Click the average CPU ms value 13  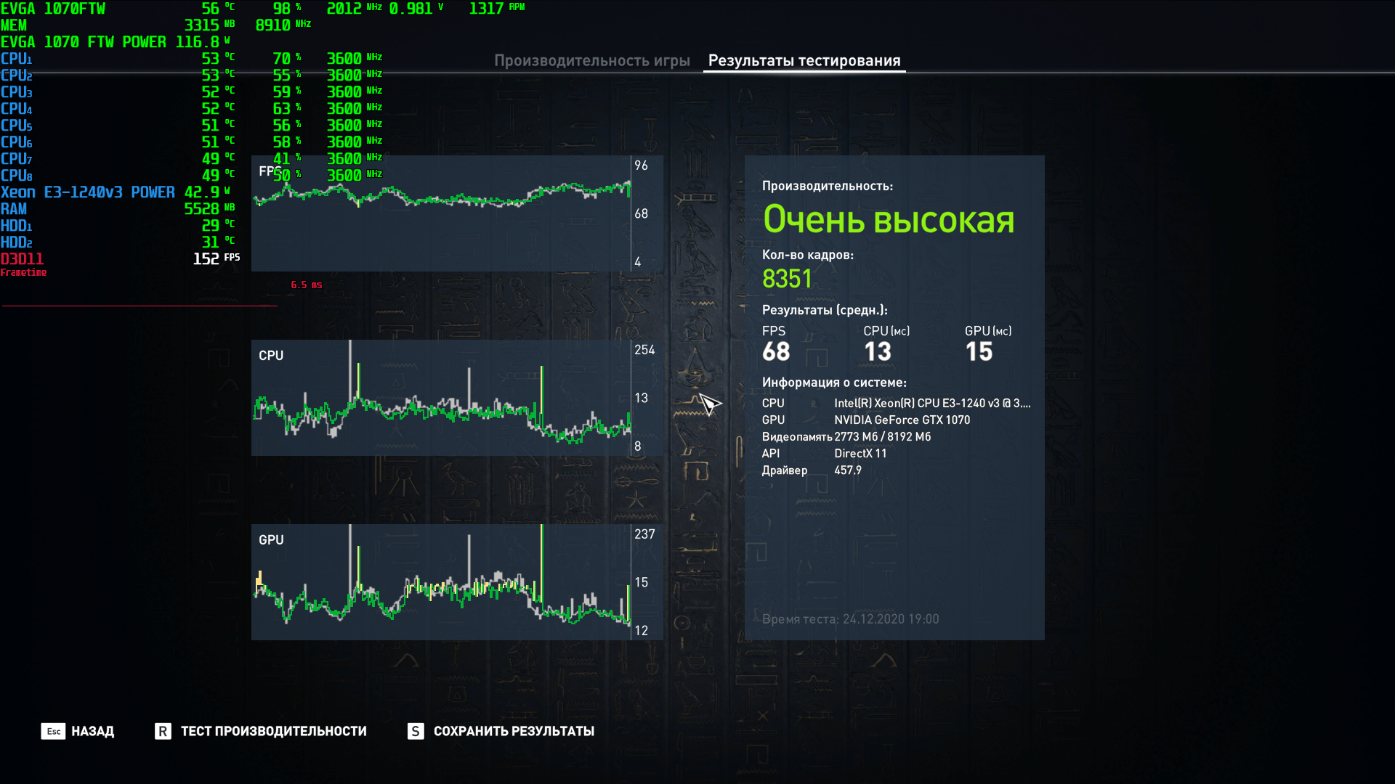pos(877,352)
